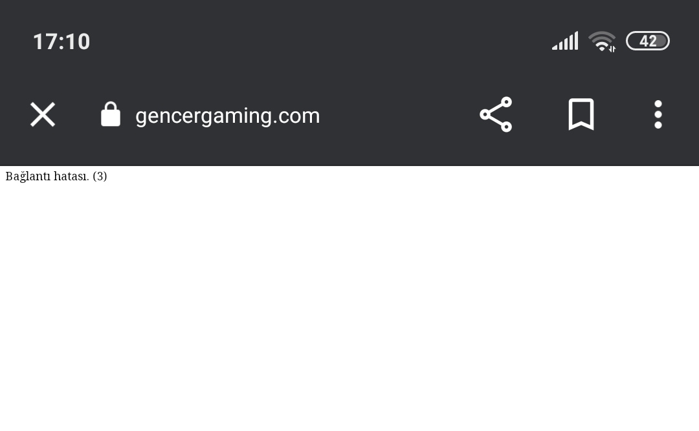699x431 pixels.
Task: Tap the padlock site security icon
Action: 111,114
